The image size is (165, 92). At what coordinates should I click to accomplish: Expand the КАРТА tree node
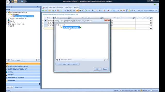pos(7,20)
